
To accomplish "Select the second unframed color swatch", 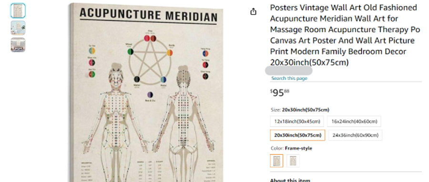I will pos(293,161).
